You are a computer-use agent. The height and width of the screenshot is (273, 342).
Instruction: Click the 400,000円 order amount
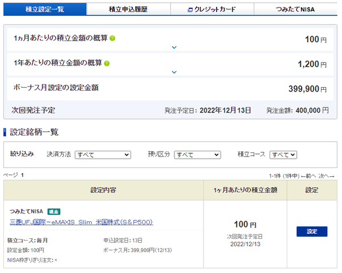click(312, 110)
